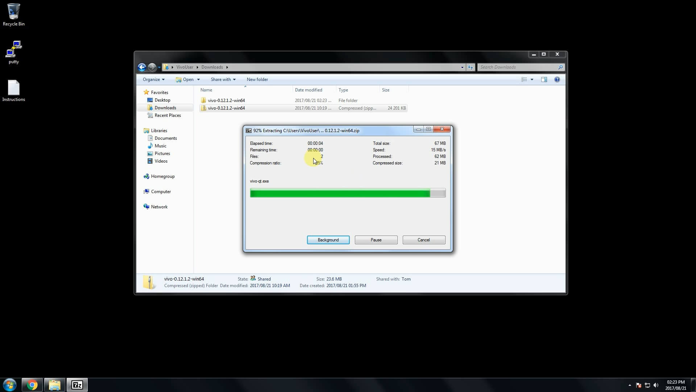Cancel the 7-Zip extraction
Screen dimensions: 696x392
coord(423,240)
